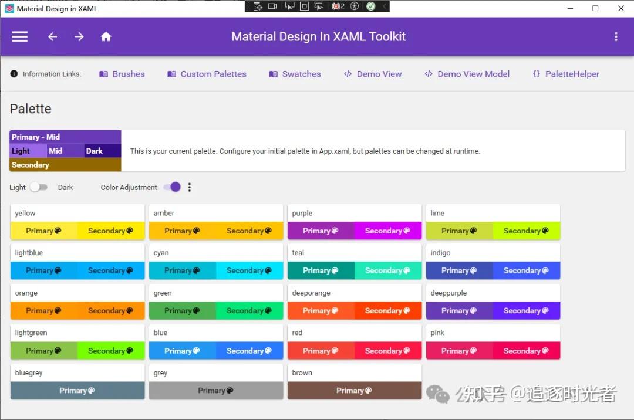634x420 pixels.
Task: Click the forward arrow in the app bar
Action: tap(79, 36)
